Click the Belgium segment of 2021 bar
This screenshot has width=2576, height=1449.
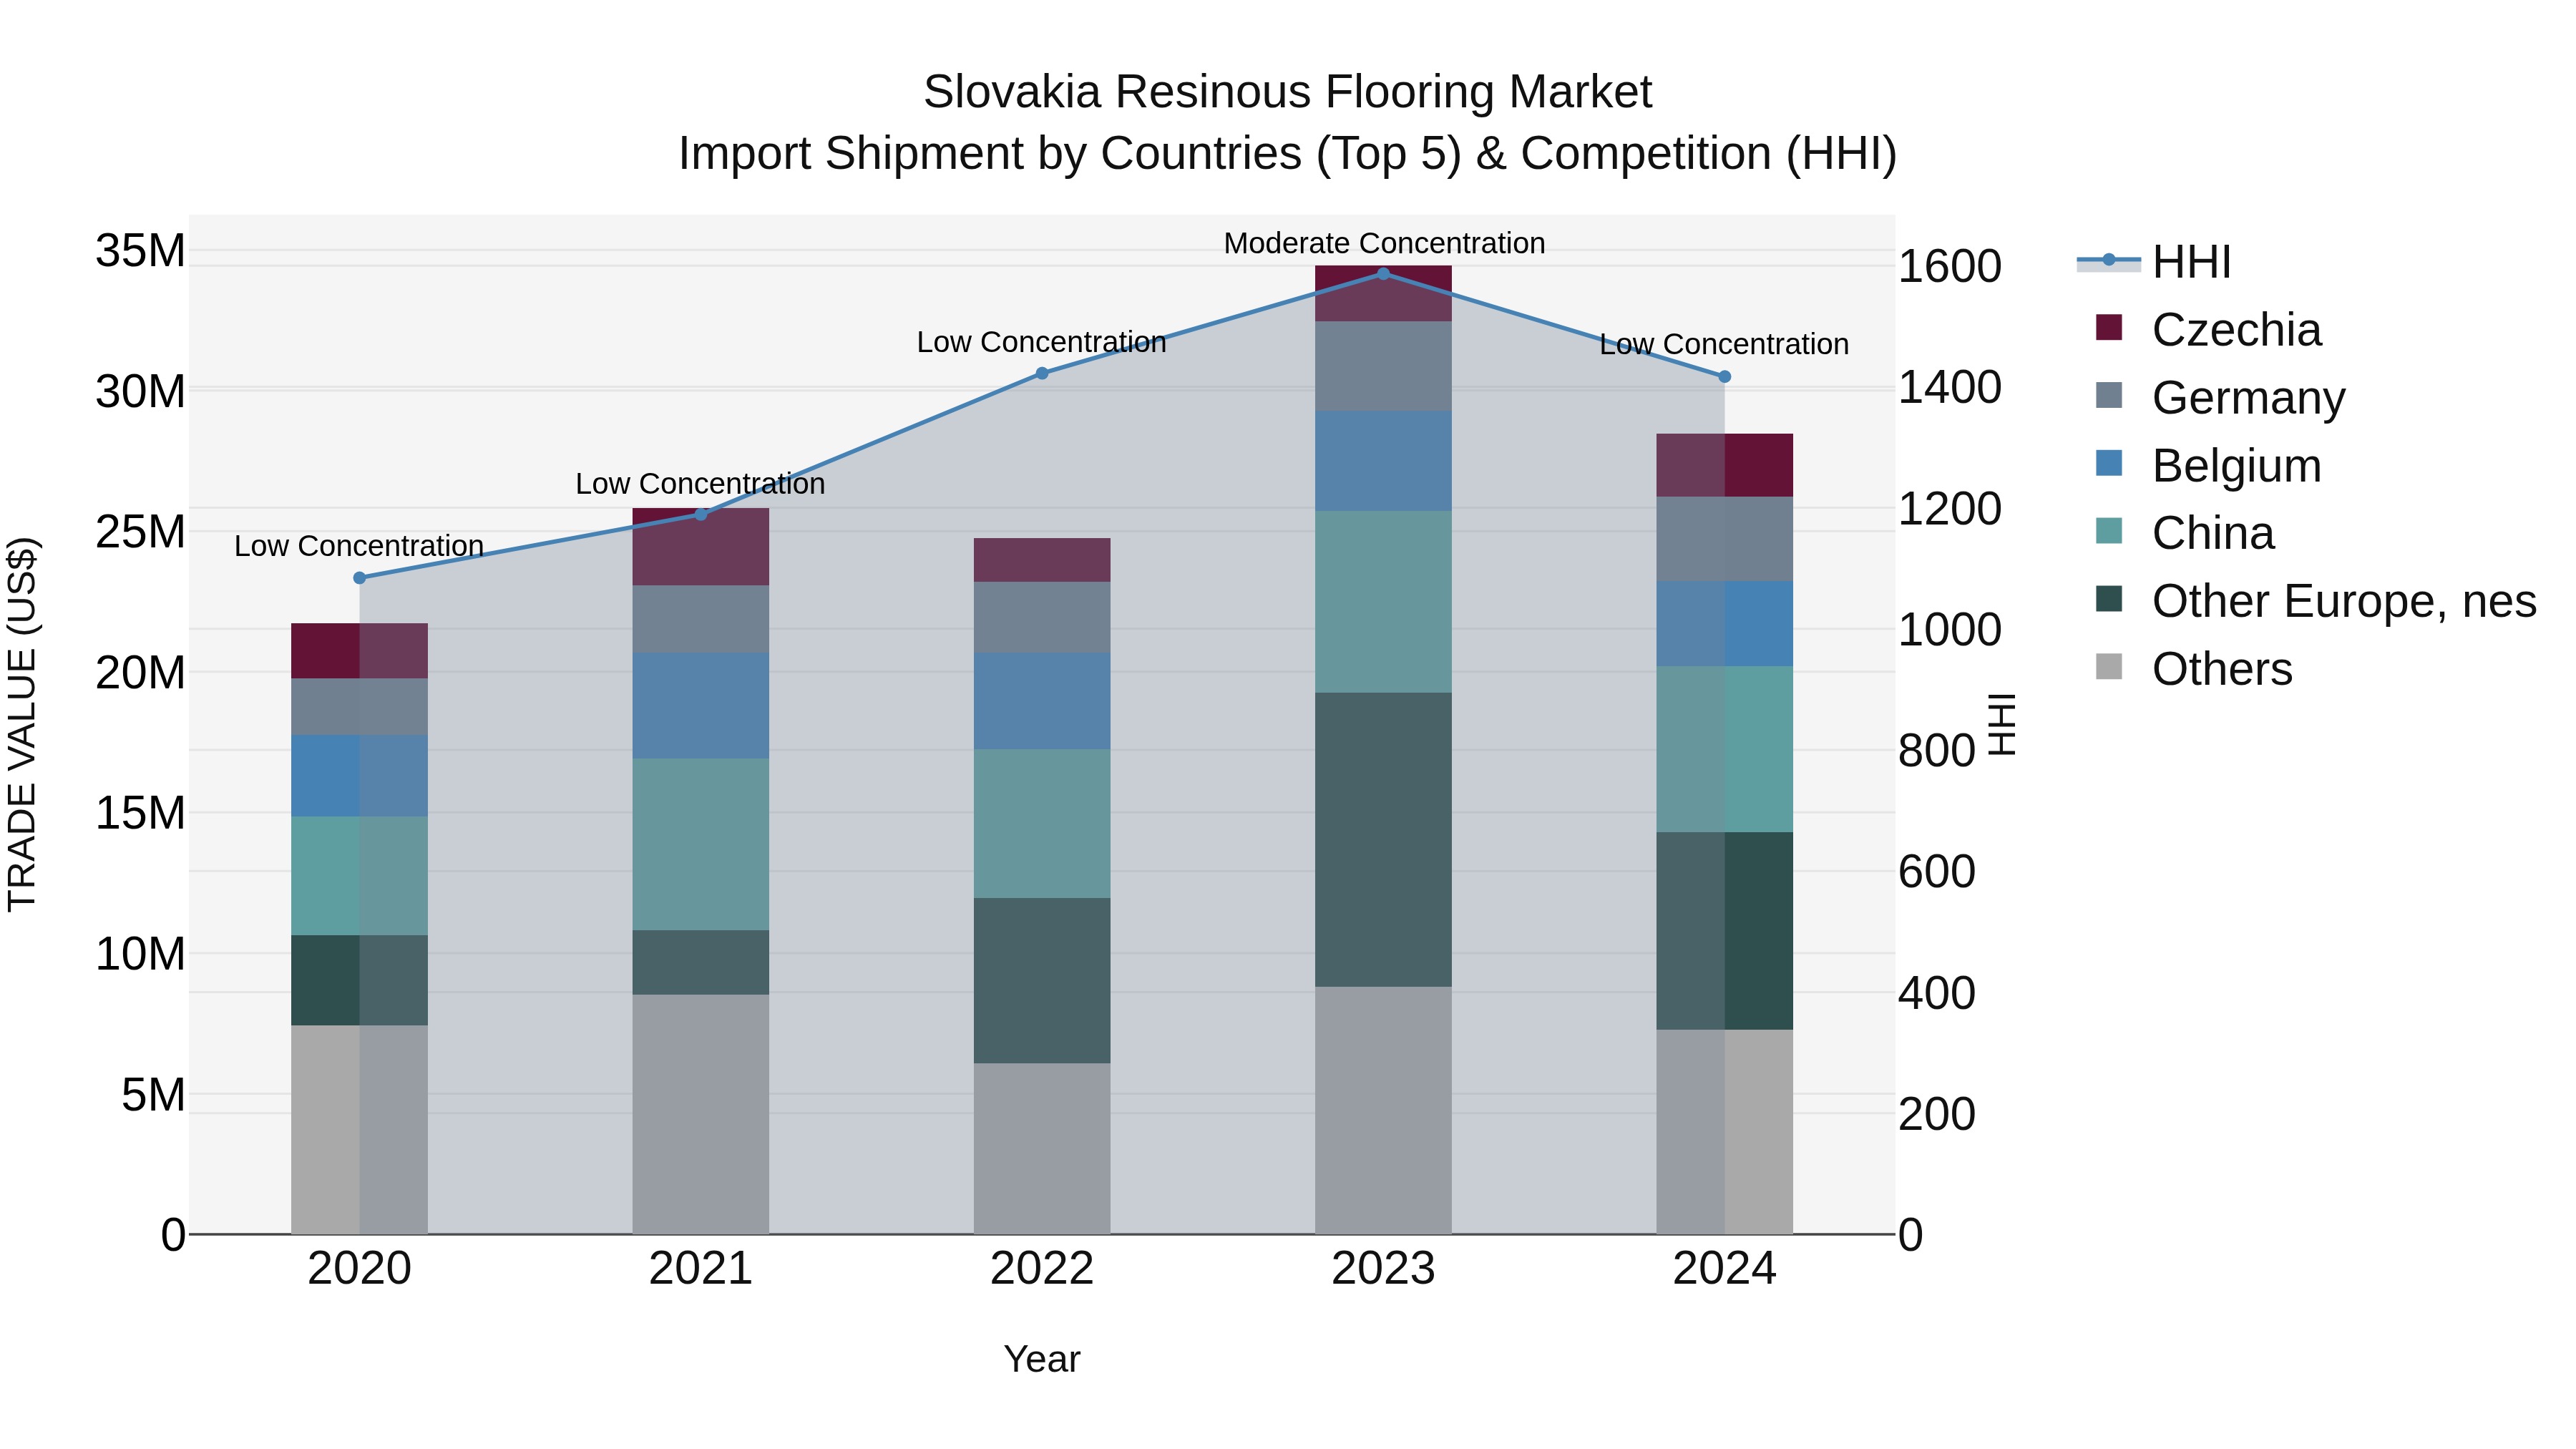click(701, 706)
